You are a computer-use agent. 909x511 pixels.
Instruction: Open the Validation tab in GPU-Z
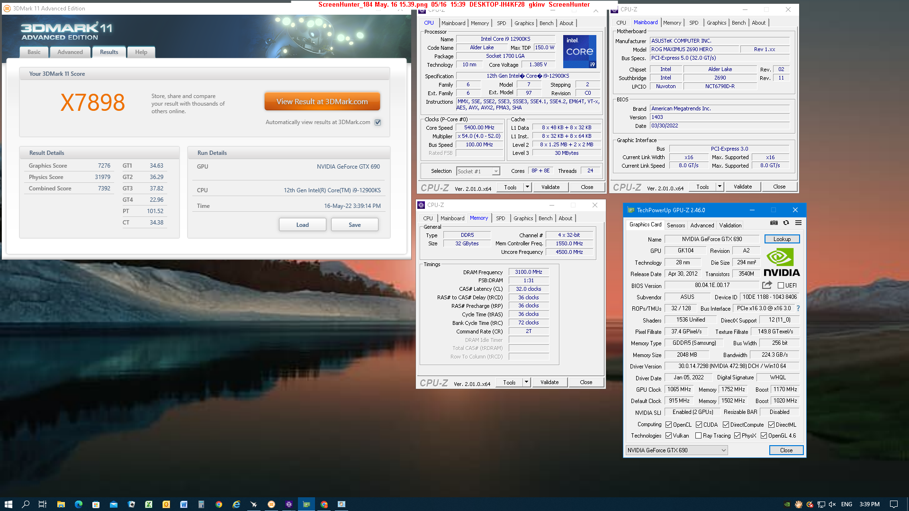click(730, 225)
